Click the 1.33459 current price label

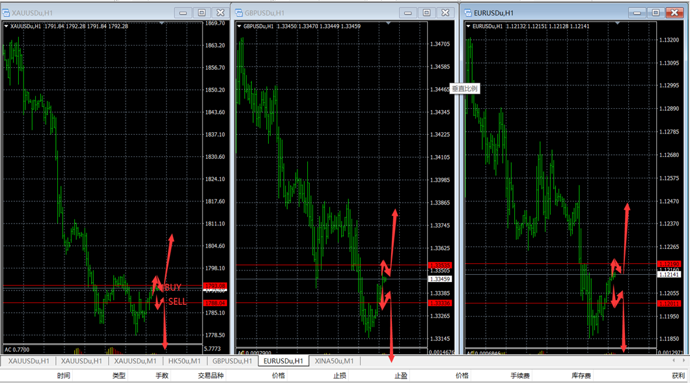coord(440,279)
